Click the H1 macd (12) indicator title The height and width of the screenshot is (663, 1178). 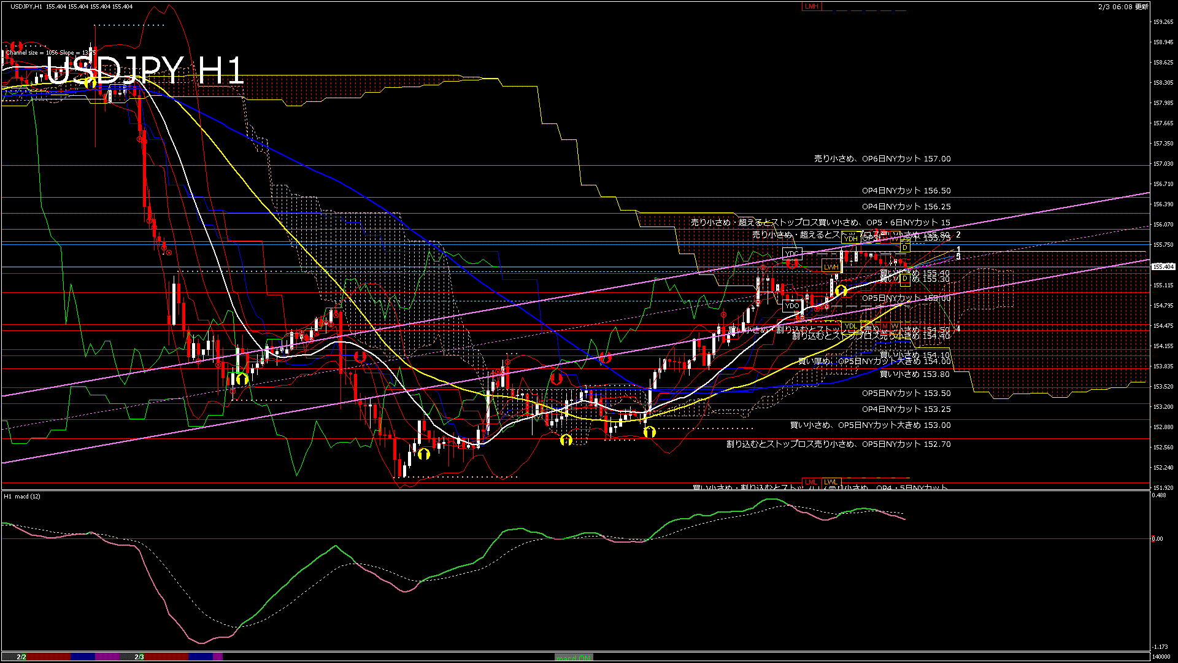pos(22,496)
